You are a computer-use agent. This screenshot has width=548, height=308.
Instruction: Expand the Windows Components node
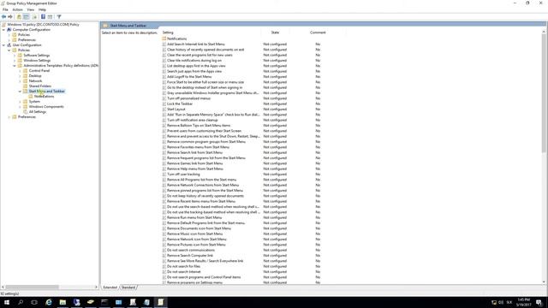point(20,106)
